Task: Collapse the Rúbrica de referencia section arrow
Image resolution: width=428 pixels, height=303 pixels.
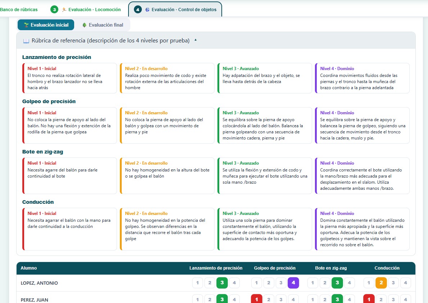Action: 195,40
